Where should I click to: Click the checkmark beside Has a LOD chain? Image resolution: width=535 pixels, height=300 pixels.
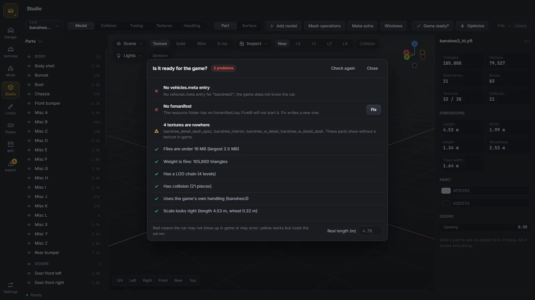[156, 174]
